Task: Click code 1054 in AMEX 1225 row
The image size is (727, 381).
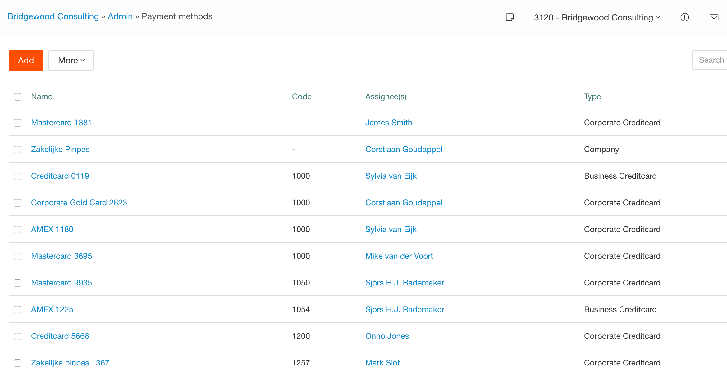Action: point(301,309)
